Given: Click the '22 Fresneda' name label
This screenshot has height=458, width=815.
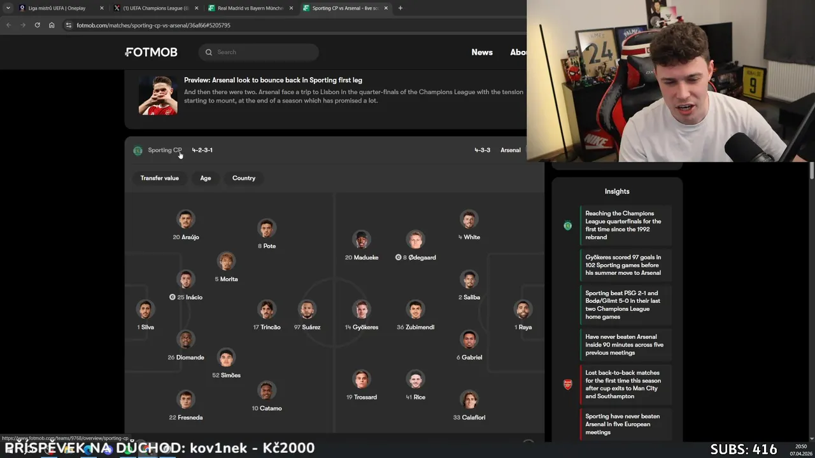Looking at the screenshot, I should tap(186, 417).
